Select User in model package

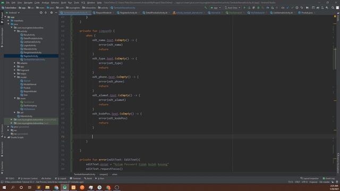pos(25,95)
